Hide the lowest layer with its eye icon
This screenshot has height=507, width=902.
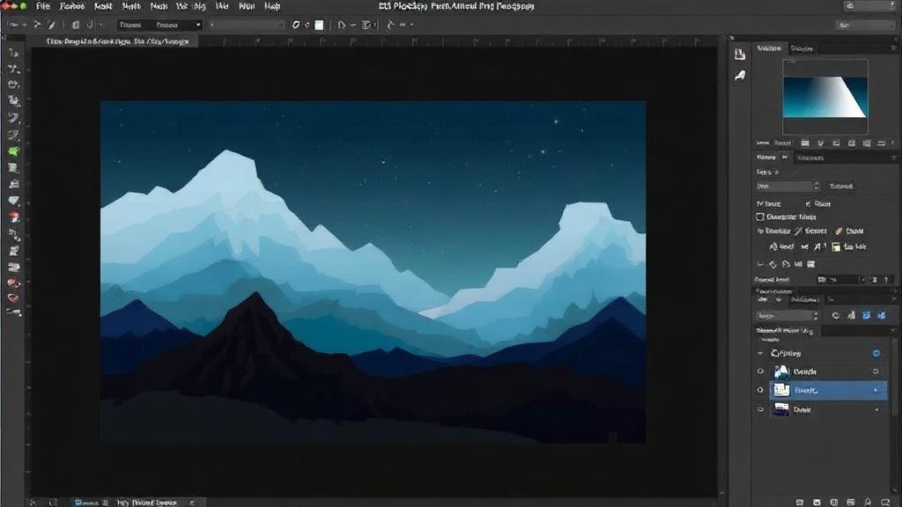[760, 410]
